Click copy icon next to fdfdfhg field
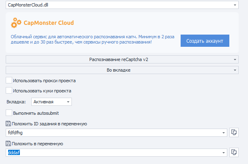The width and height of the screenshot is (248, 164). [234, 132]
